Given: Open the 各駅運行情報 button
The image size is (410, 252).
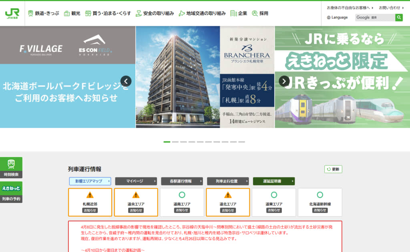Looking at the screenshot, I should pos(182,181).
